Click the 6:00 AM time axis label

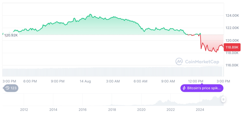(140, 81)
